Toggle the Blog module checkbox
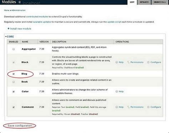This screenshot has height=133, width=169. [14, 74]
